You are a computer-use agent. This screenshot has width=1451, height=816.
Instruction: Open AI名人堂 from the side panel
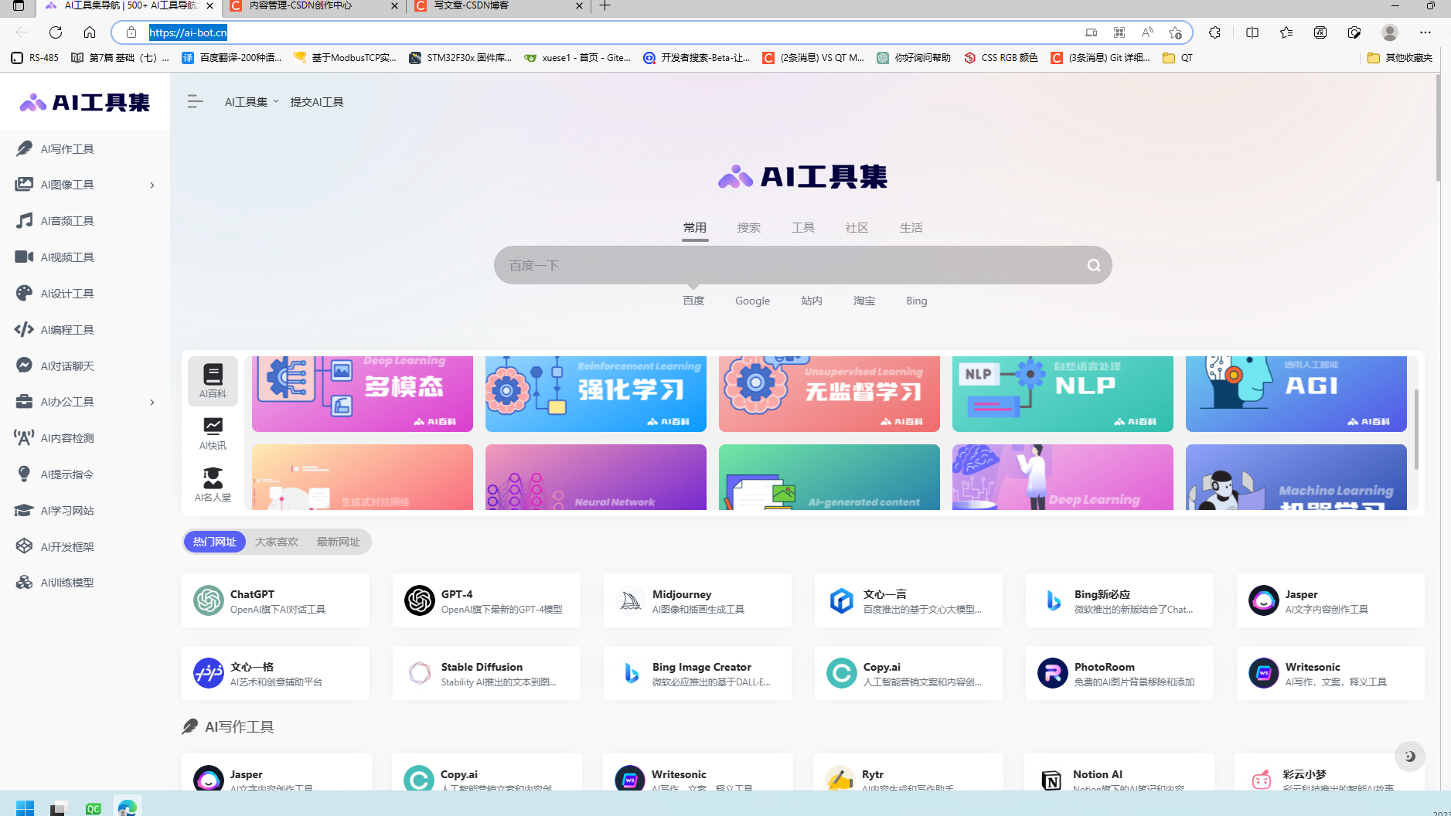(x=212, y=483)
